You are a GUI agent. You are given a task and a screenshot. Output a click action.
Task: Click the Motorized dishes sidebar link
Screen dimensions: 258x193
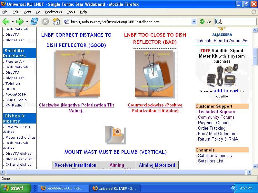21,137
